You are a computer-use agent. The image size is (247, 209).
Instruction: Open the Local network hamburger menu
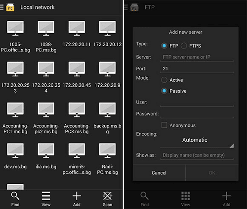click(x=1, y=7)
